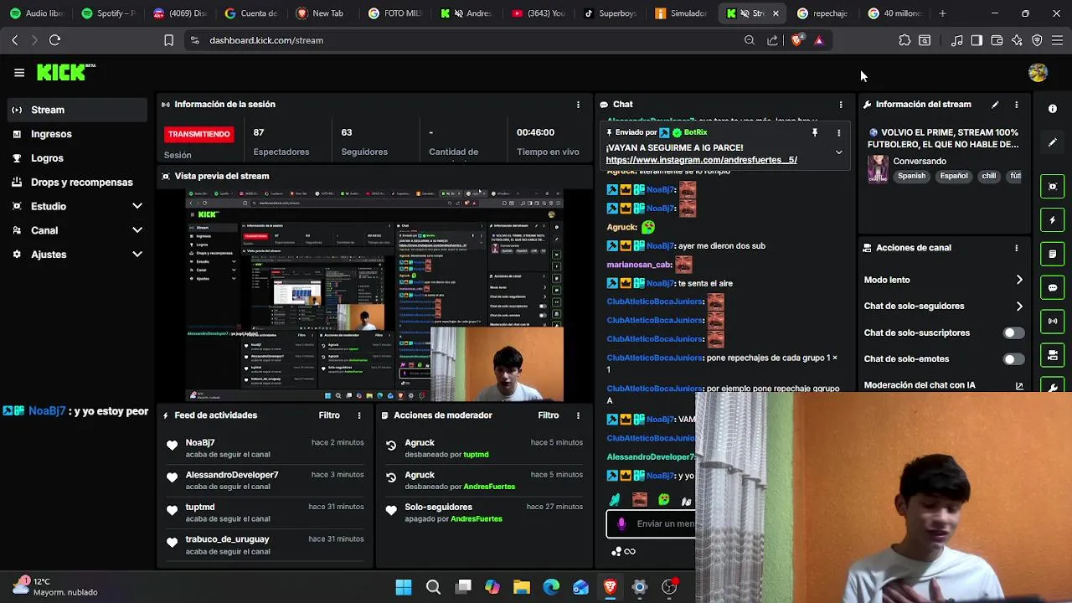Switch to repechaje browser tab

(823, 13)
